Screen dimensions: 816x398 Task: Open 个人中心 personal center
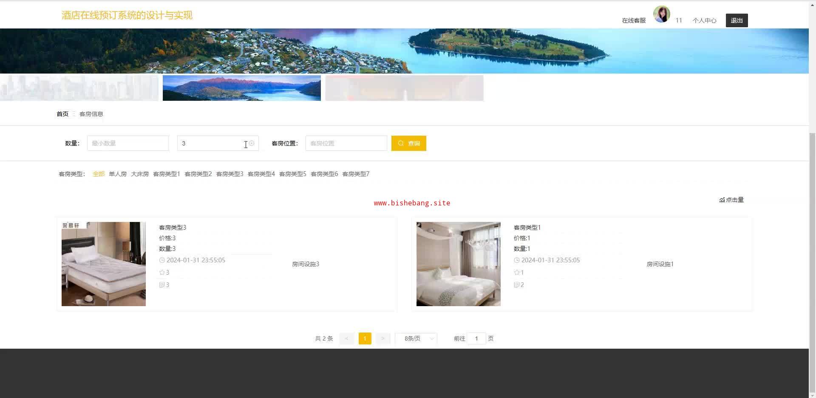pyautogui.click(x=704, y=20)
